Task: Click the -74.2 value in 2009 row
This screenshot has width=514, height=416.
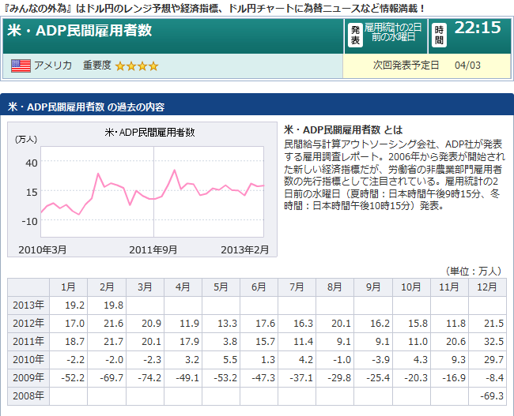Action: pos(143,377)
